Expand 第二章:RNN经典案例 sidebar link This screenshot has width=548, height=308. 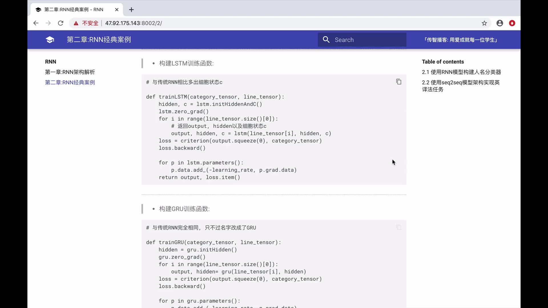(x=70, y=82)
